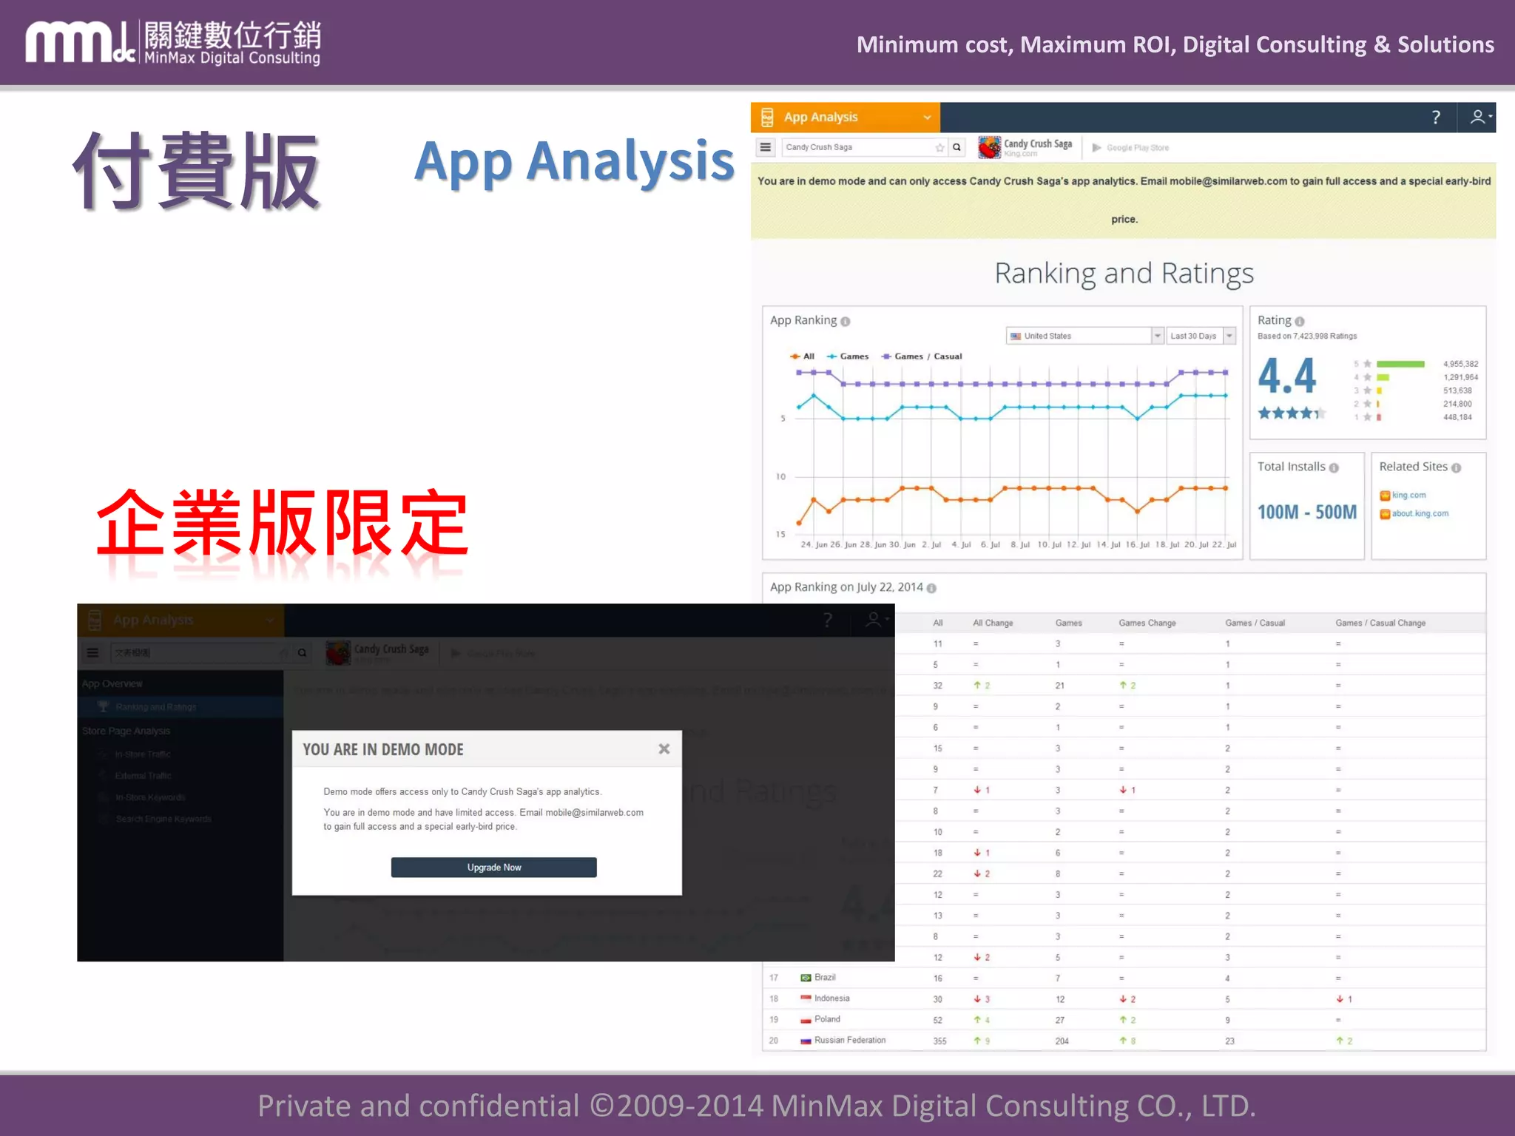The height and width of the screenshot is (1136, 1515).
Task: Open the Google Play Store link
Action: tap(1131, 148)
